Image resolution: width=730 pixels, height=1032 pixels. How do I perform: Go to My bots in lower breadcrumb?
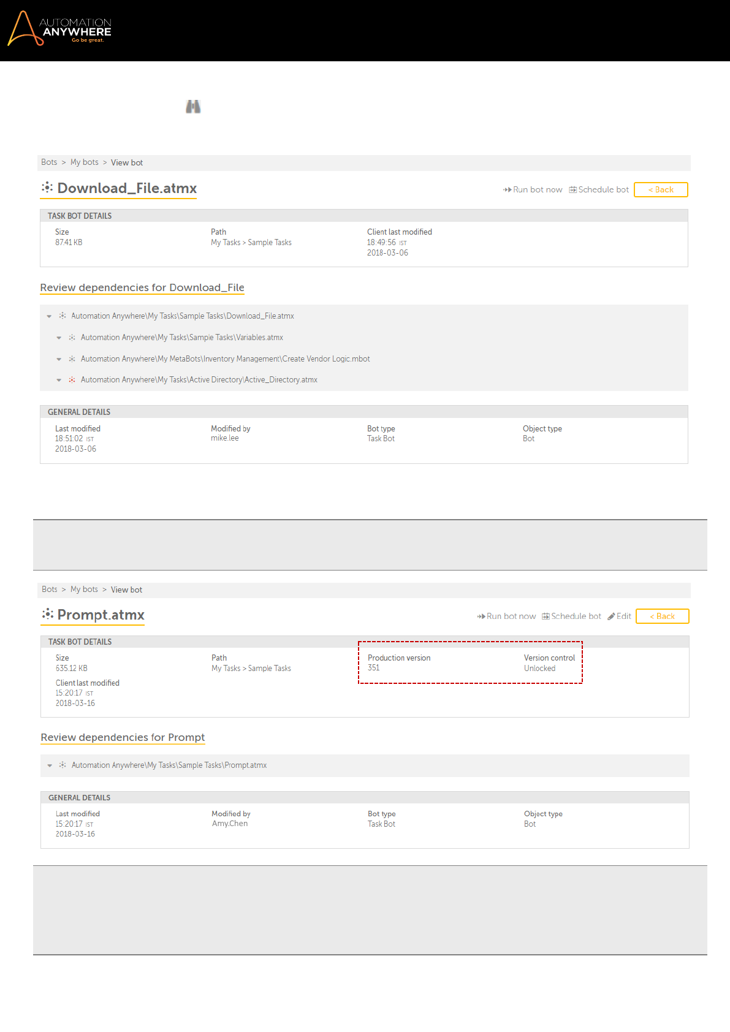(x=84, y=590)
